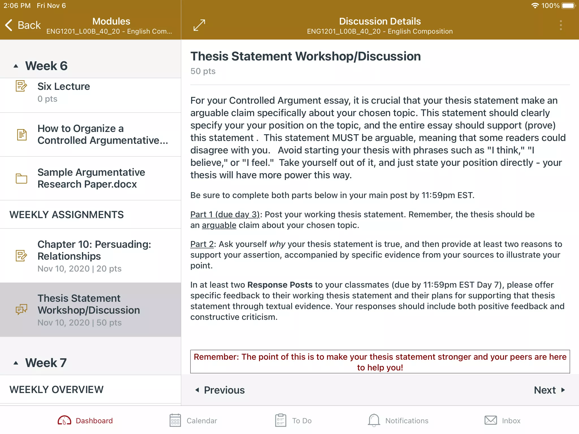Open the Sample Argumentative Research Paper file icon
This screenshot has width=579, height=434.
tap(21, 178)
